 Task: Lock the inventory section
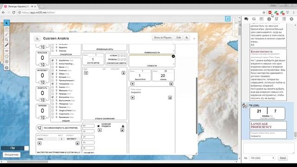[x=122, y=130]
